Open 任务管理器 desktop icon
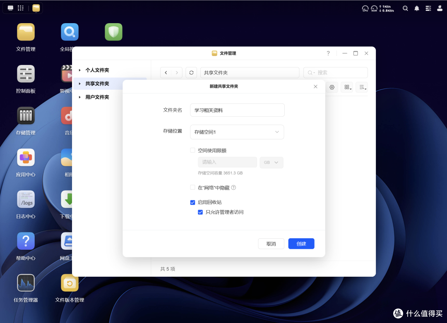 coord(26,283)
